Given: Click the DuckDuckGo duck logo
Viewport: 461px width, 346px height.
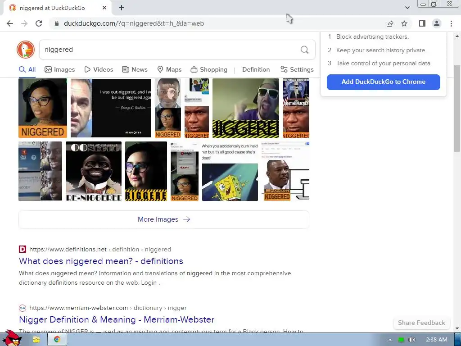Looking at the screenshot, I should (x=26, y=50).
